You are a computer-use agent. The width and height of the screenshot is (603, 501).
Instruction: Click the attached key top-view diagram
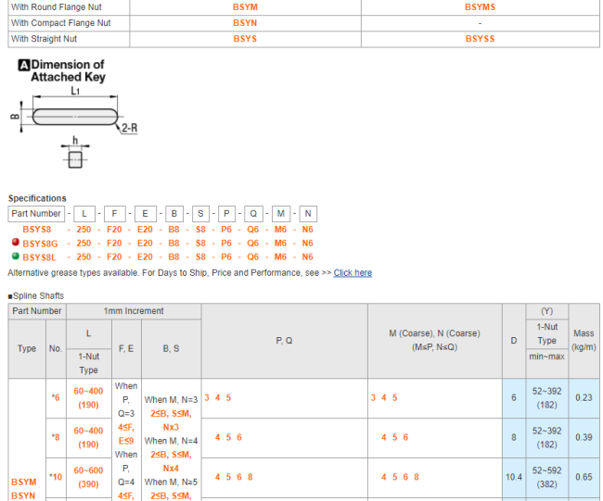[75, 117]
